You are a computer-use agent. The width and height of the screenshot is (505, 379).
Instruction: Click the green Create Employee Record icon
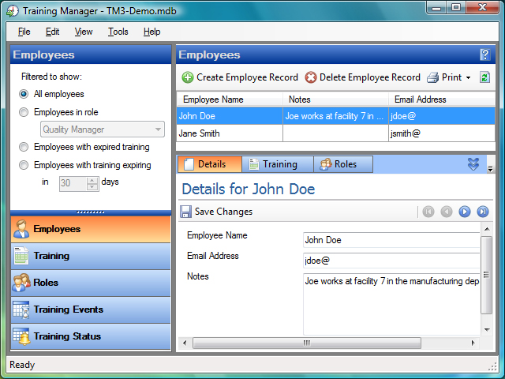click(x=187, y=77)
